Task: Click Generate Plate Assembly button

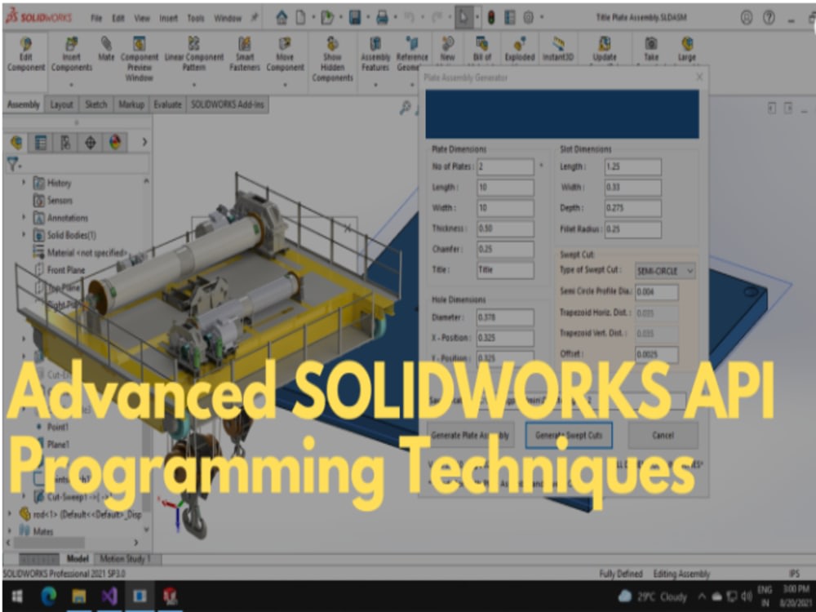Action: coord(470,435)
